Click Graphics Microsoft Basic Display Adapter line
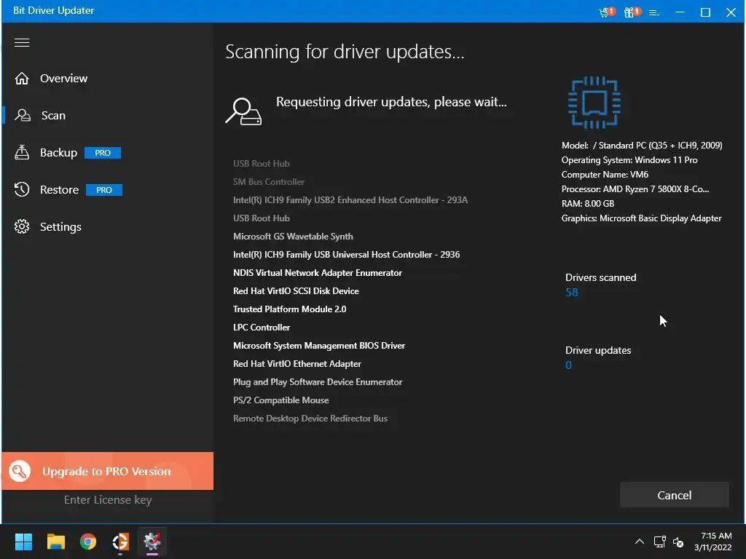 641,218
